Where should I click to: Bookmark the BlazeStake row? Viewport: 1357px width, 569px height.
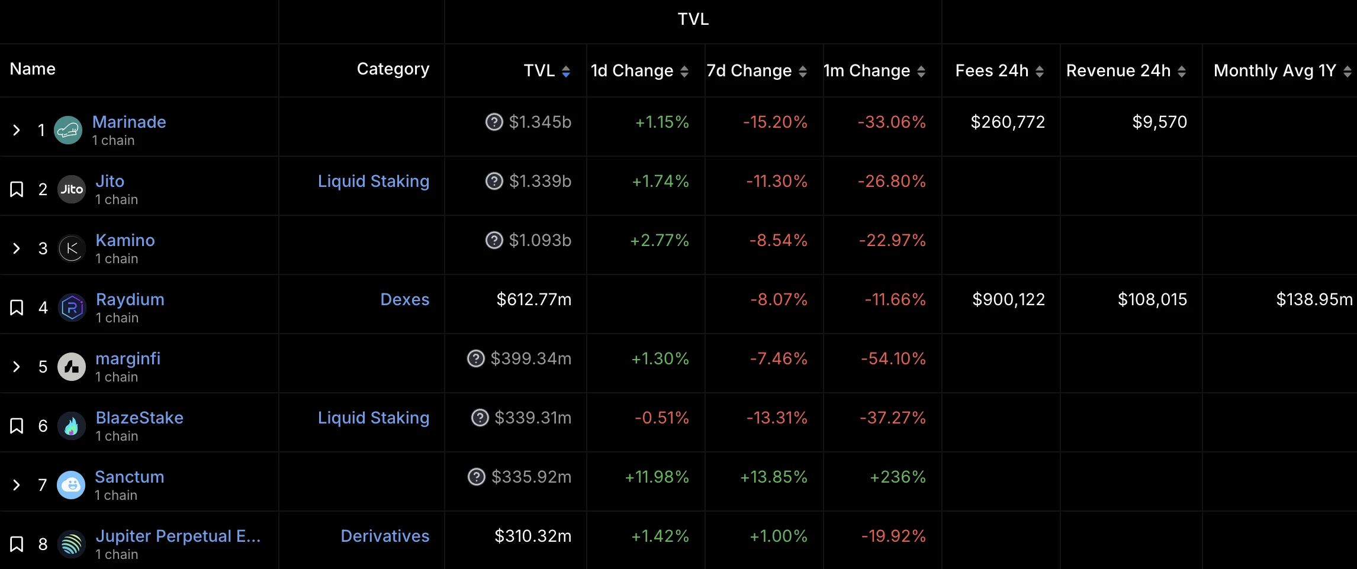(17, 426)
